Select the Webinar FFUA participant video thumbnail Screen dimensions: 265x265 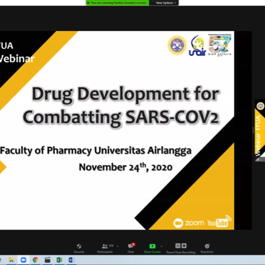260,130
